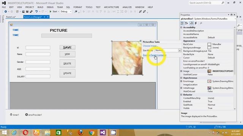This screenshot has height=136, width=243.
Task: Click the Save All toolbar icon
Action: [31, 11]
